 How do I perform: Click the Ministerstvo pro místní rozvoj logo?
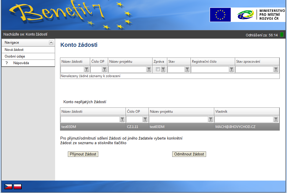point(261,15)
